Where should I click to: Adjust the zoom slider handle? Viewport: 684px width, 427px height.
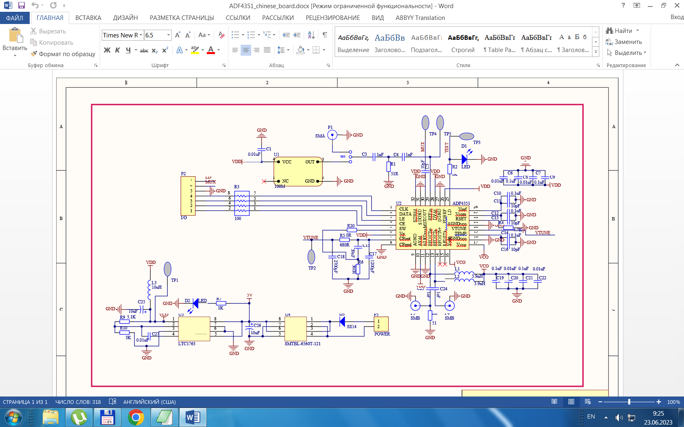(629, 402)
